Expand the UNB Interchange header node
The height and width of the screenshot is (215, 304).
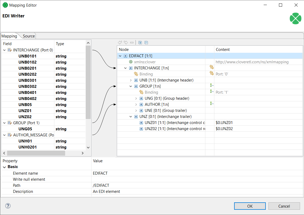click(130, 80)
